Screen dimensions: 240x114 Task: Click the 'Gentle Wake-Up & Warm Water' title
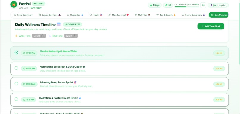[59, 51]
